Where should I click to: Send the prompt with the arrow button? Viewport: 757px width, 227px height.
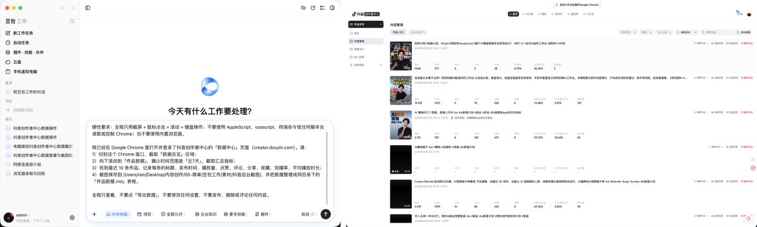326,214
